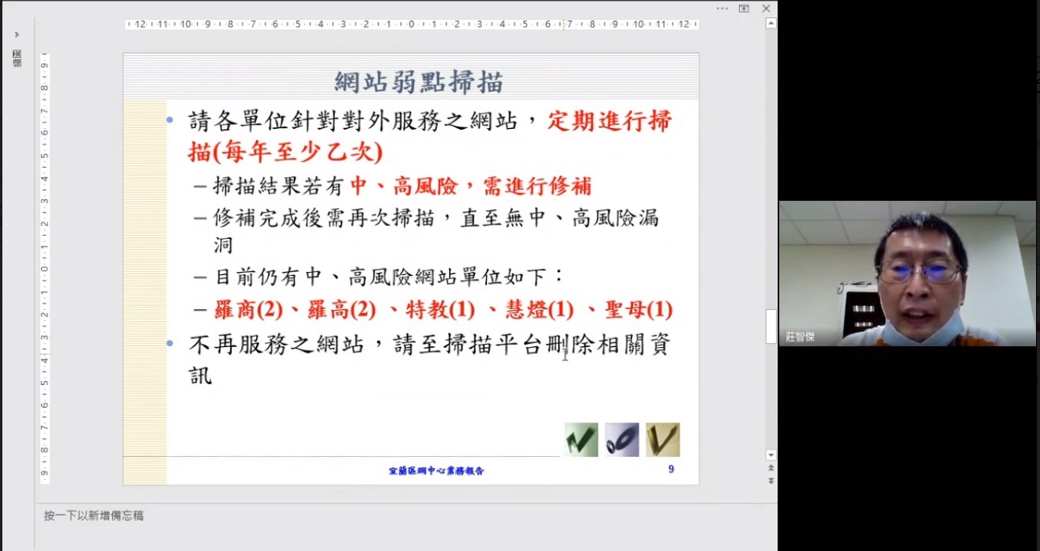Click the scrollbar down arrow

(x=771, y=455)
